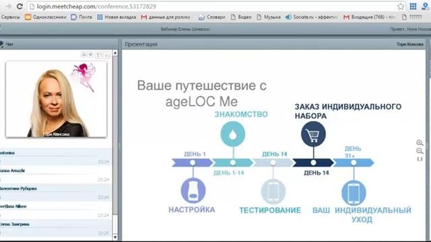Zoom out the presentation with the minus magnifier
The image size is (431, 242).
tap(420, 151)
